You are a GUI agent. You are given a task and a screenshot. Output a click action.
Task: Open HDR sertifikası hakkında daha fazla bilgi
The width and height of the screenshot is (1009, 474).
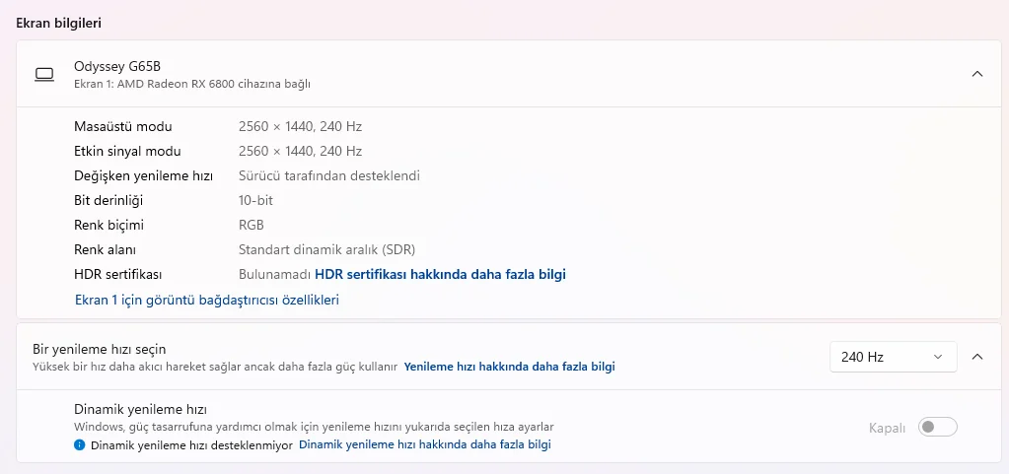[440, 275]
